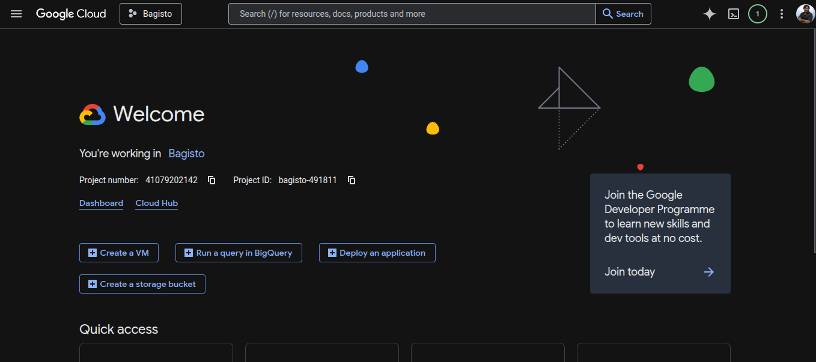Focus the resource search field

[412, 14]
